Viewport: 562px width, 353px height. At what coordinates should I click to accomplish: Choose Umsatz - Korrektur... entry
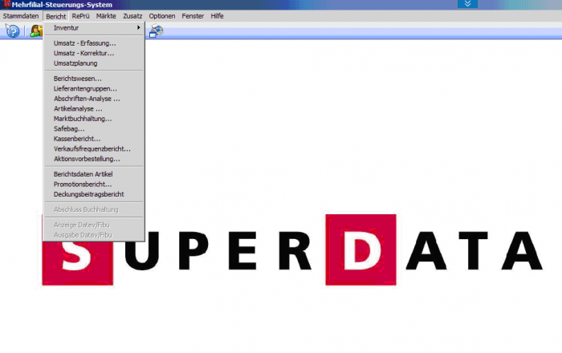[x=94, y=53]
